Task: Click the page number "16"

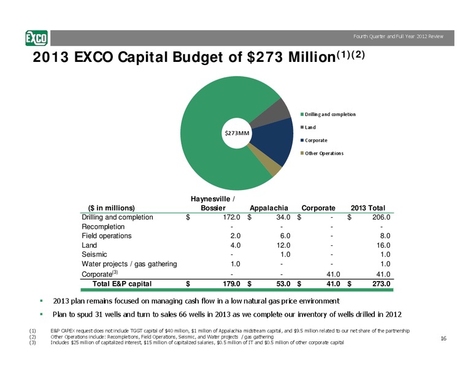Action: point(443,339)
